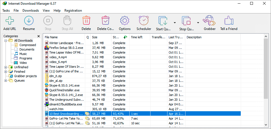The width and height of the screenshot is (271, 129).
Task: Sort list by Size column header
Action: click(x=101, y=37)
